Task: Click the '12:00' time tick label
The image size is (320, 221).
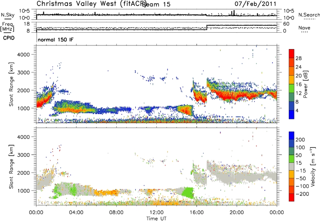Action: click(156, 213)
